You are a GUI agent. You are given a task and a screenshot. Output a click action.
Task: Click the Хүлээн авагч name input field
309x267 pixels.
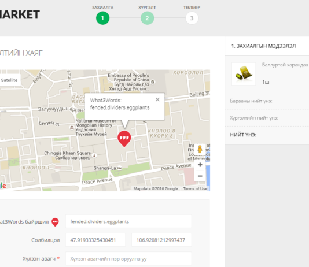tap(128, 258)
